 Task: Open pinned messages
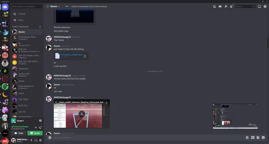click(226, 6)
